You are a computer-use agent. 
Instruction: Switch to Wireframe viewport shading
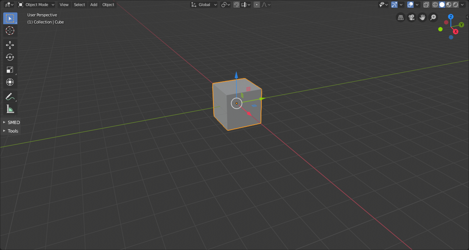point(435,5)
